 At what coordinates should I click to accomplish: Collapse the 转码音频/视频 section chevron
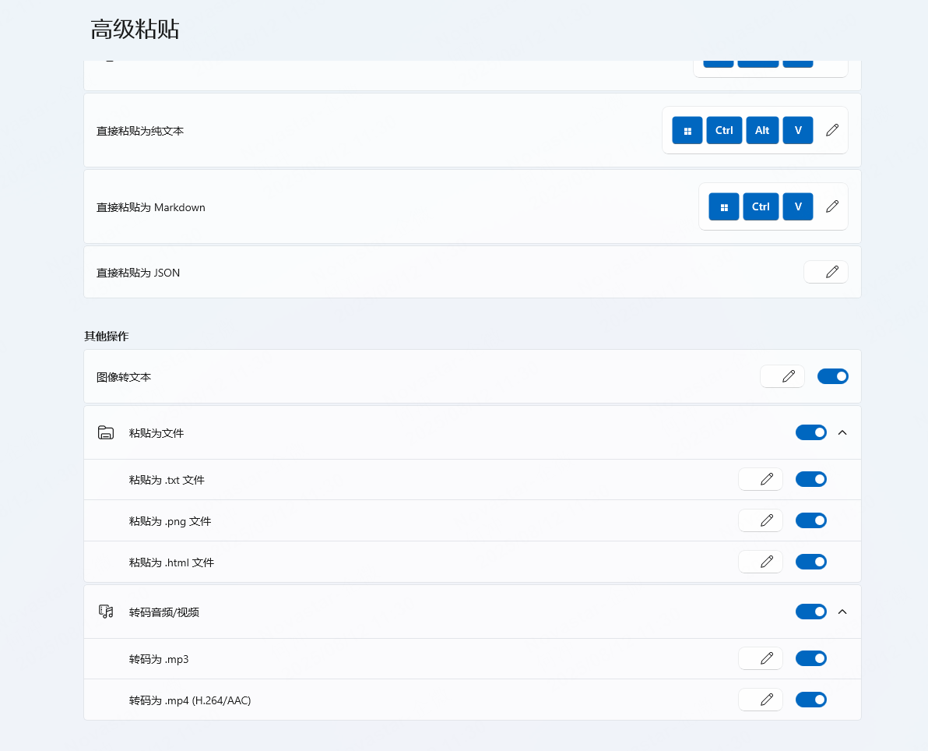pyautogui.click(x=843, y=612)
